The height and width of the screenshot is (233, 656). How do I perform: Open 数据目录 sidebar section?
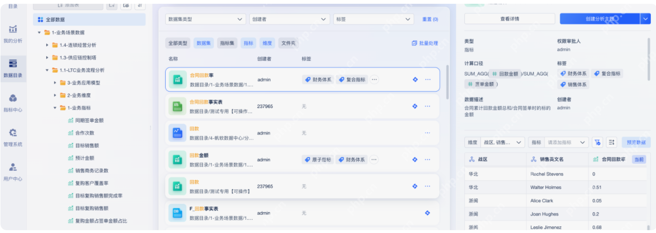click(13, 69)
